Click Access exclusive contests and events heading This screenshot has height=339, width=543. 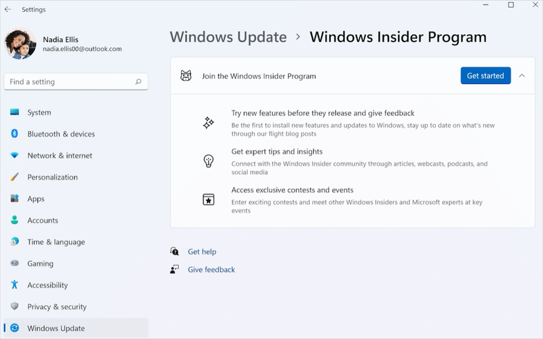coord(292,190)
